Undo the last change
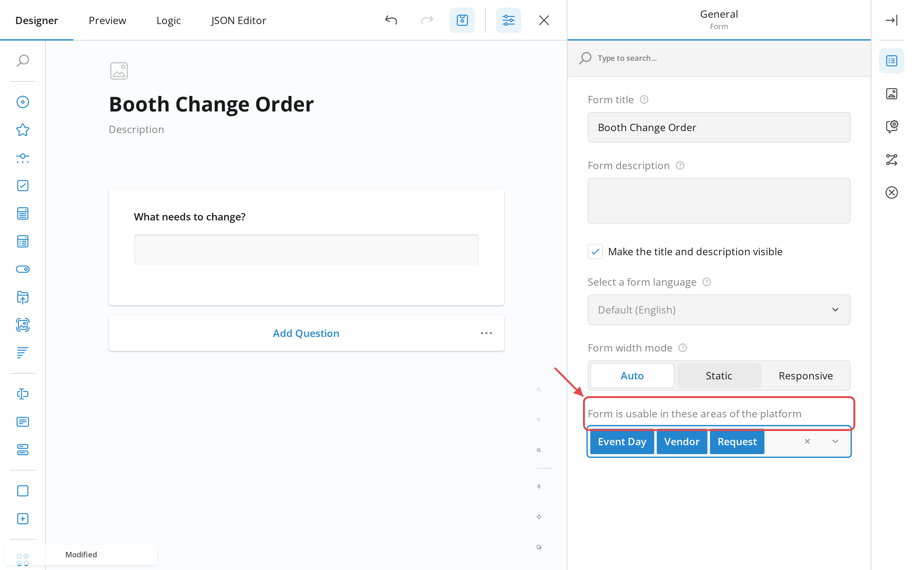The width and height of the screenshot is (912, 570). pyautogui.click(x=391, y=20)
